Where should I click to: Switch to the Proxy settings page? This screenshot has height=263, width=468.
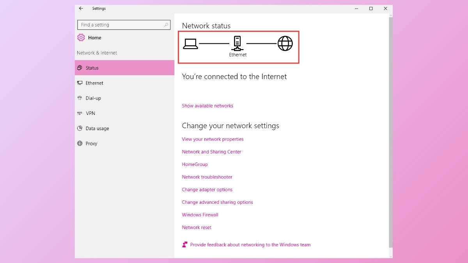point(124,143)
